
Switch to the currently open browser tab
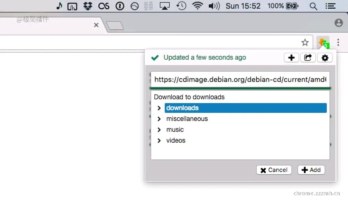pyautogui.click(x=49, y=25)
